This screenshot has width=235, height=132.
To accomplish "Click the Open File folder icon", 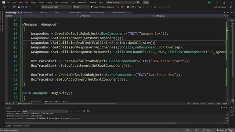I will pyautogui.click(x=19, y=7).
